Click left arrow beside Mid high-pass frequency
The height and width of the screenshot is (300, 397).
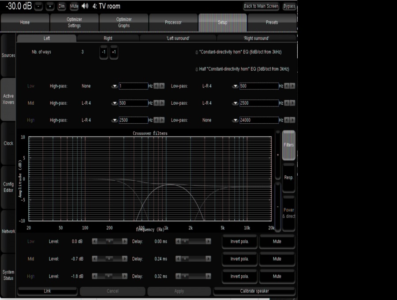pos(156,103)
